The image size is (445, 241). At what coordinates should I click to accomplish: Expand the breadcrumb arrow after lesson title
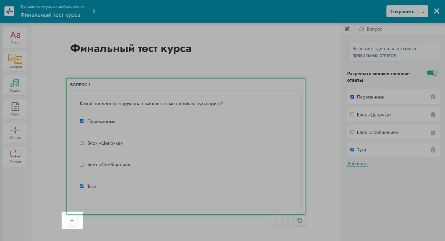[x=94, y=11]
